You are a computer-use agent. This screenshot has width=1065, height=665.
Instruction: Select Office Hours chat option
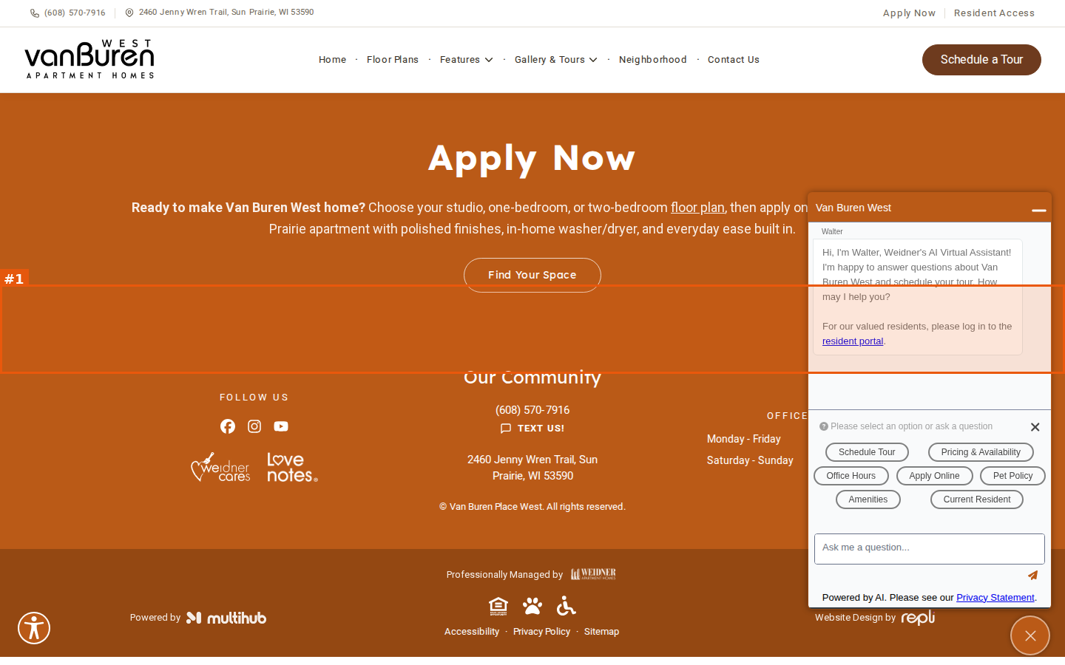[x=851, y=476]
